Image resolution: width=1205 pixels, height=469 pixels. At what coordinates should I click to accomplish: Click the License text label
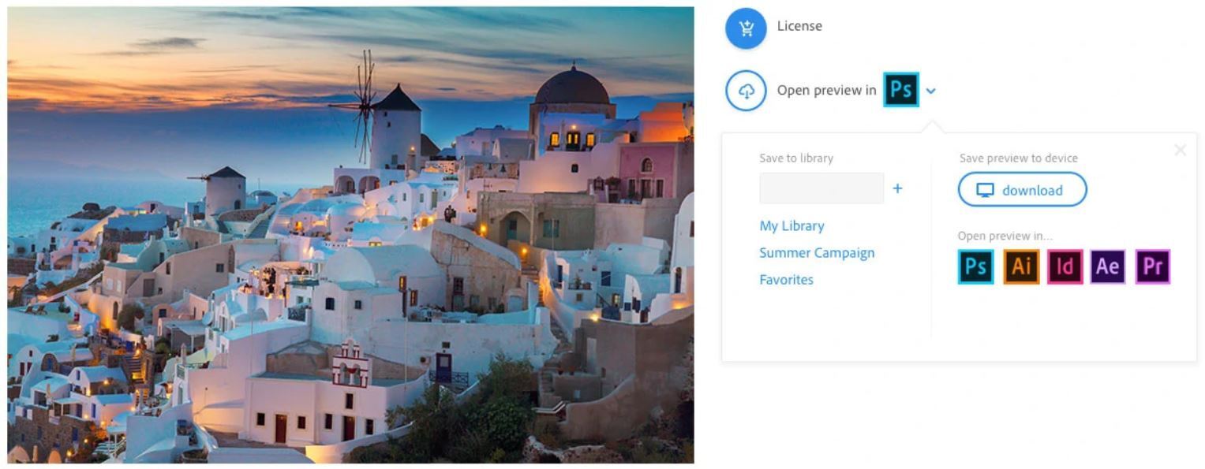[799, 26]
